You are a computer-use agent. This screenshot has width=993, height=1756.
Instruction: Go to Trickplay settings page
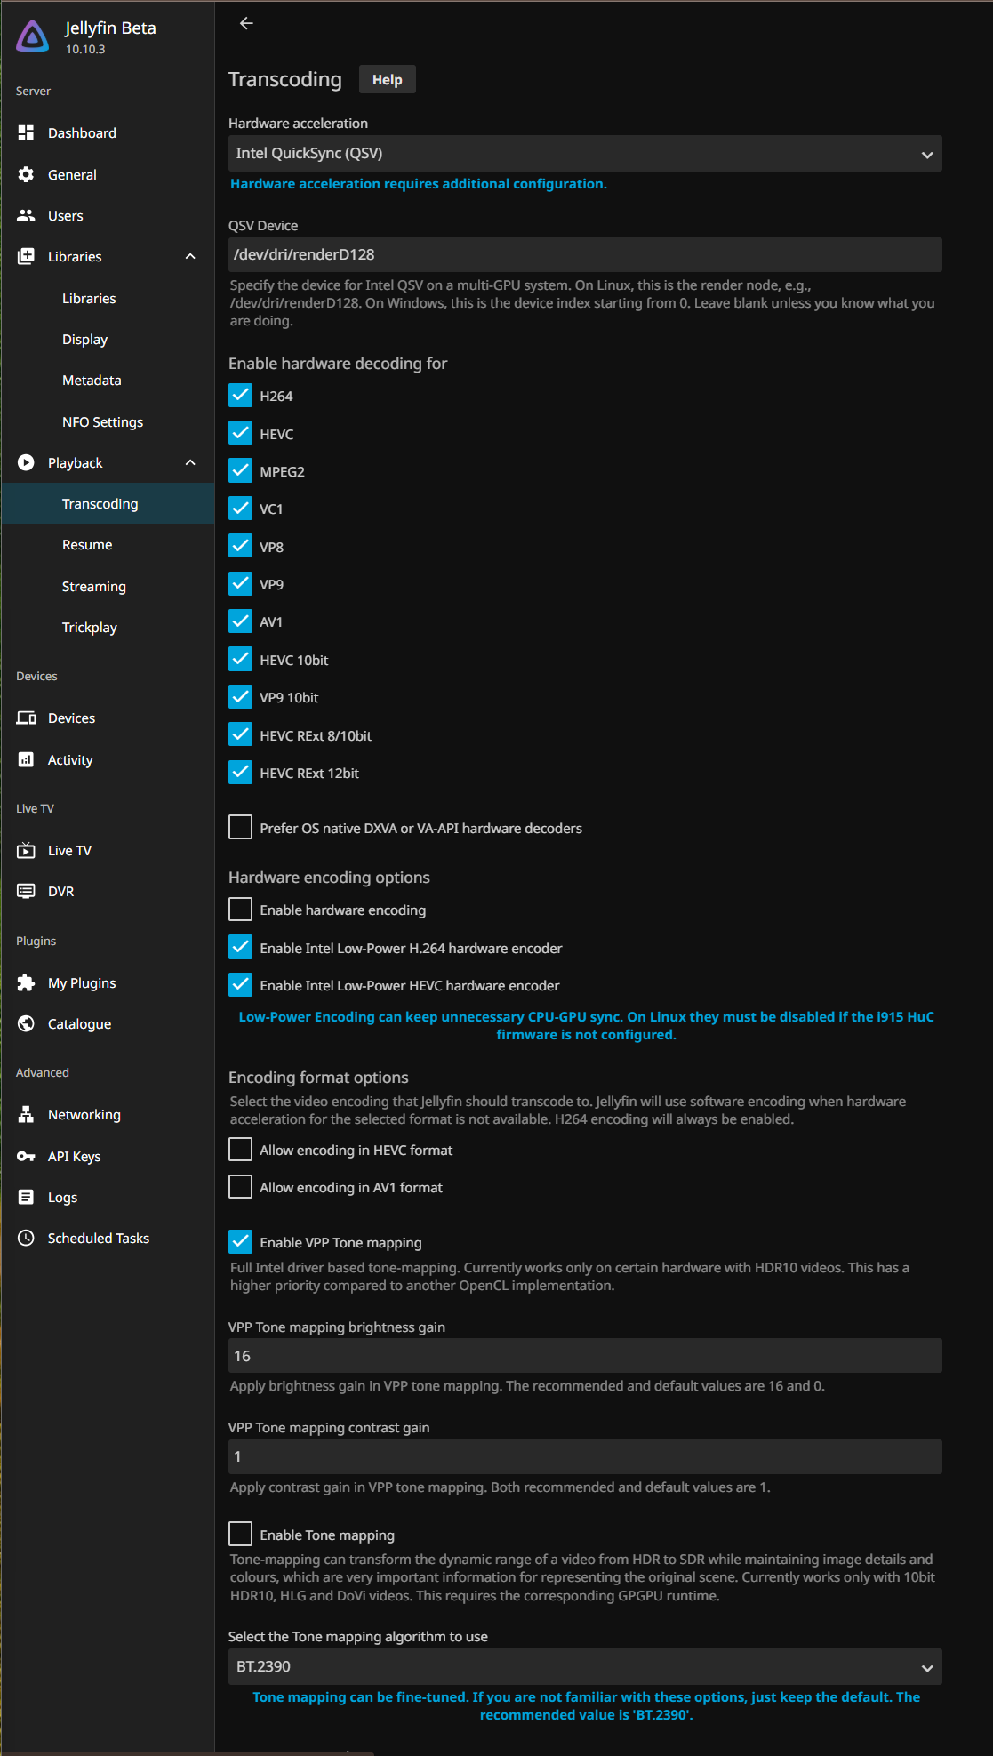point(89,627)
